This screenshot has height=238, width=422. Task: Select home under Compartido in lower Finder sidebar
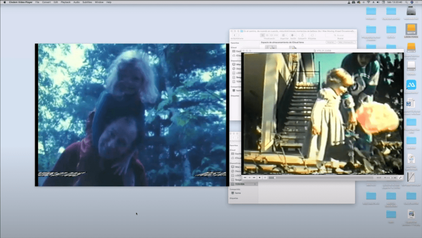[238, 193]
